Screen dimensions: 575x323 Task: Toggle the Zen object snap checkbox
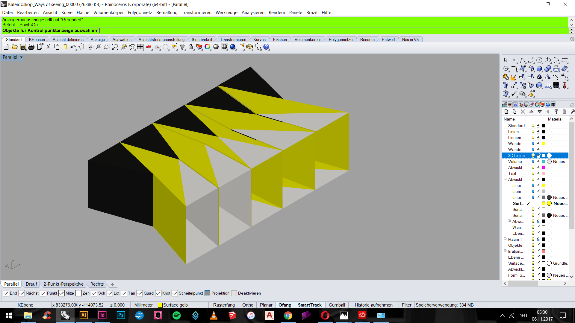click(79, 293)
